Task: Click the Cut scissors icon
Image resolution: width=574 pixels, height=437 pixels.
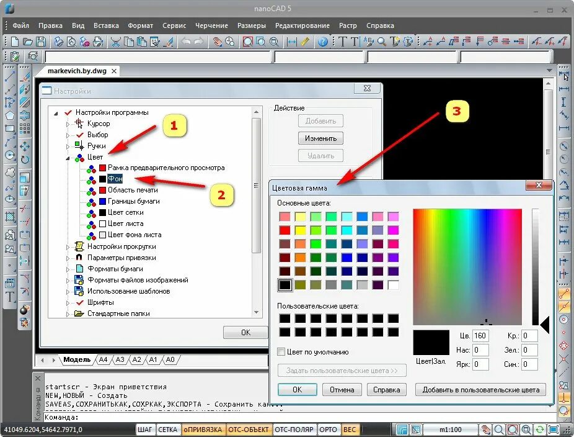Action: click(x=116, y=42)
